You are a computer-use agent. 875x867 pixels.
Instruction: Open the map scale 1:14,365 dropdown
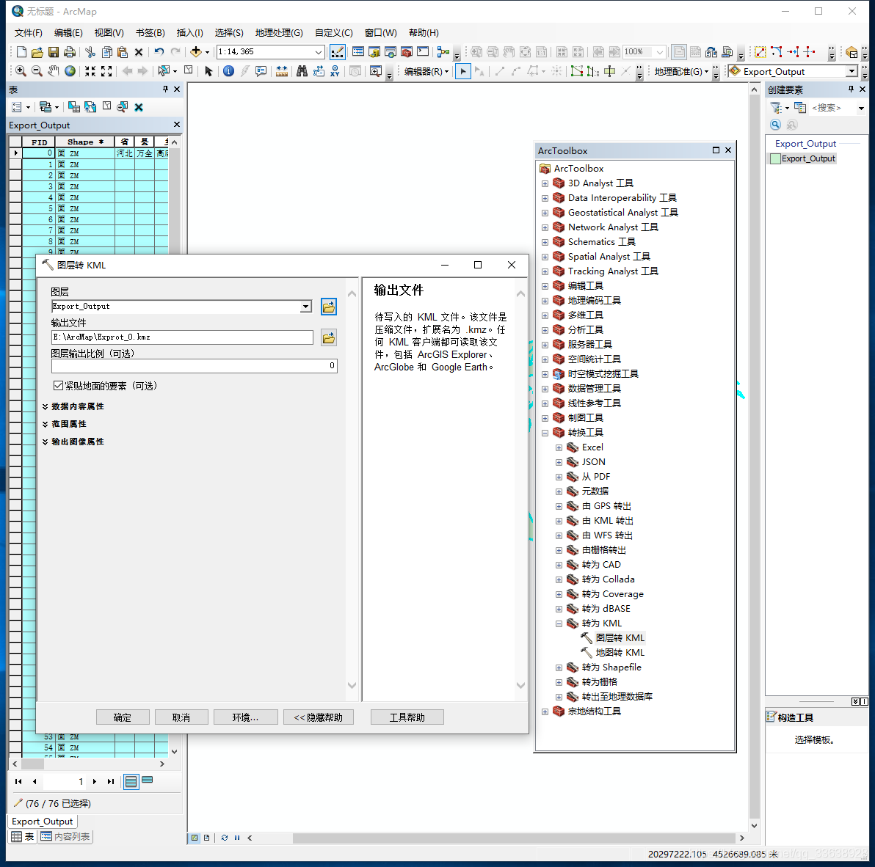318,52
